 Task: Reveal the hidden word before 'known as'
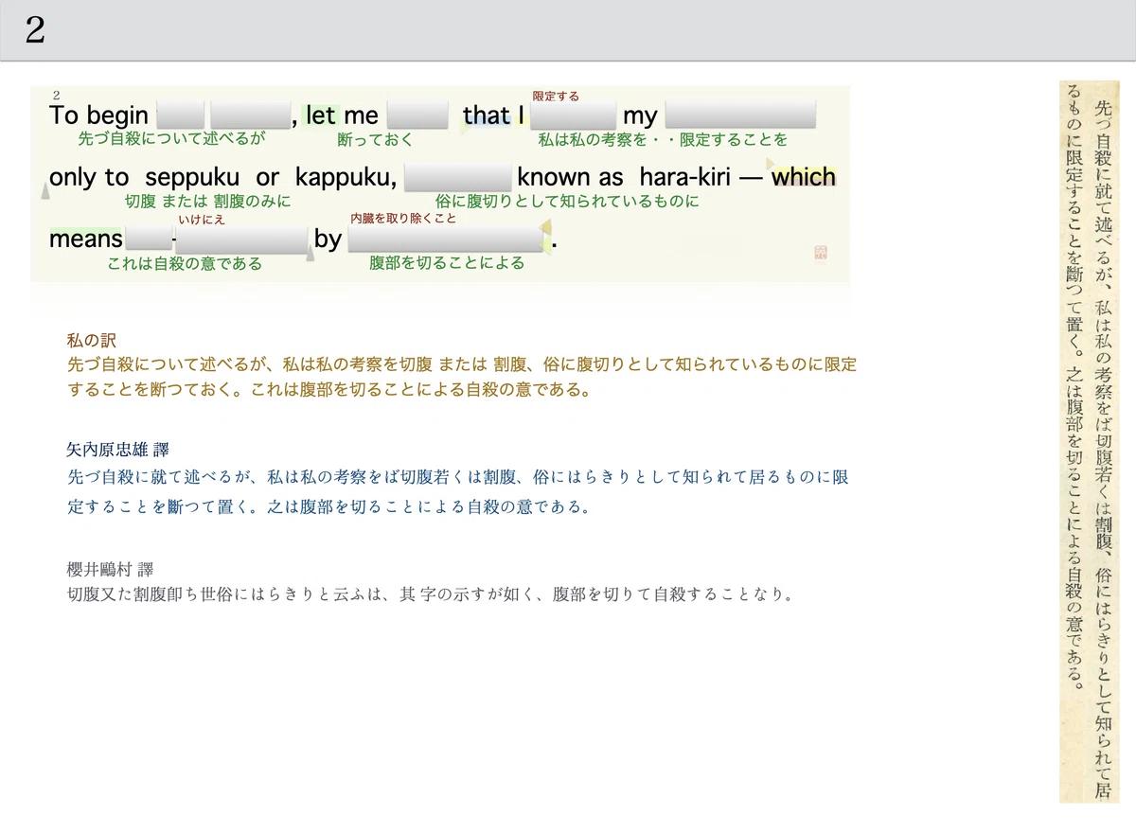pyautogui.click(x=458, y=177)
